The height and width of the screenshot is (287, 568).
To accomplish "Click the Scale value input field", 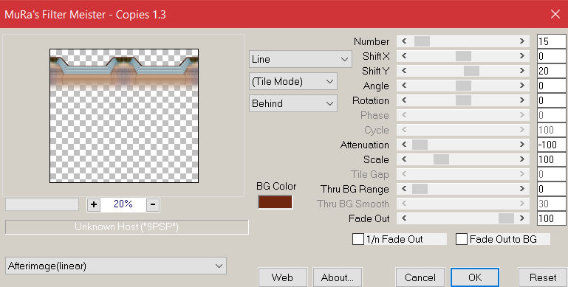I will [x=551, y=159].
